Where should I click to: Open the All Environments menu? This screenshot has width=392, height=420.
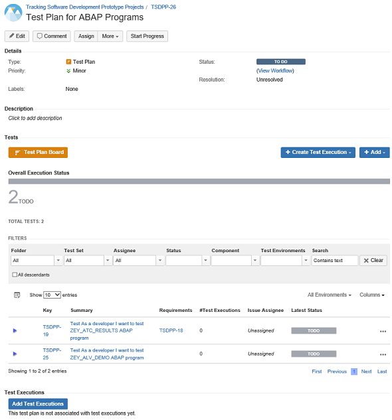click(330, 295)
